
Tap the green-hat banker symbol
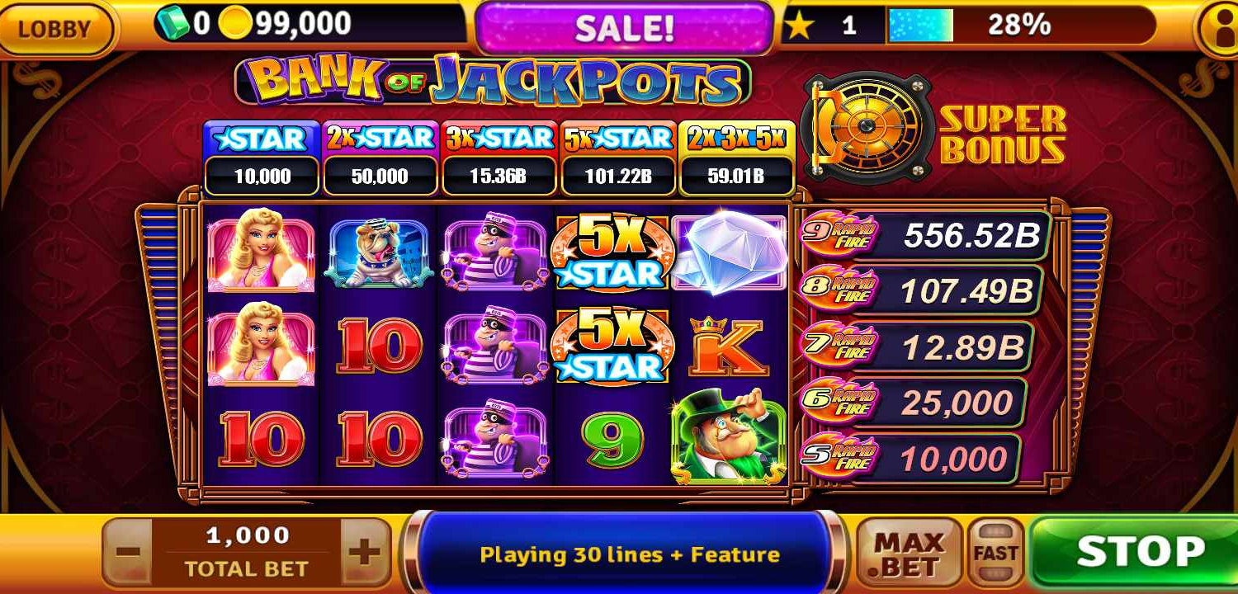tap(728, 436)
